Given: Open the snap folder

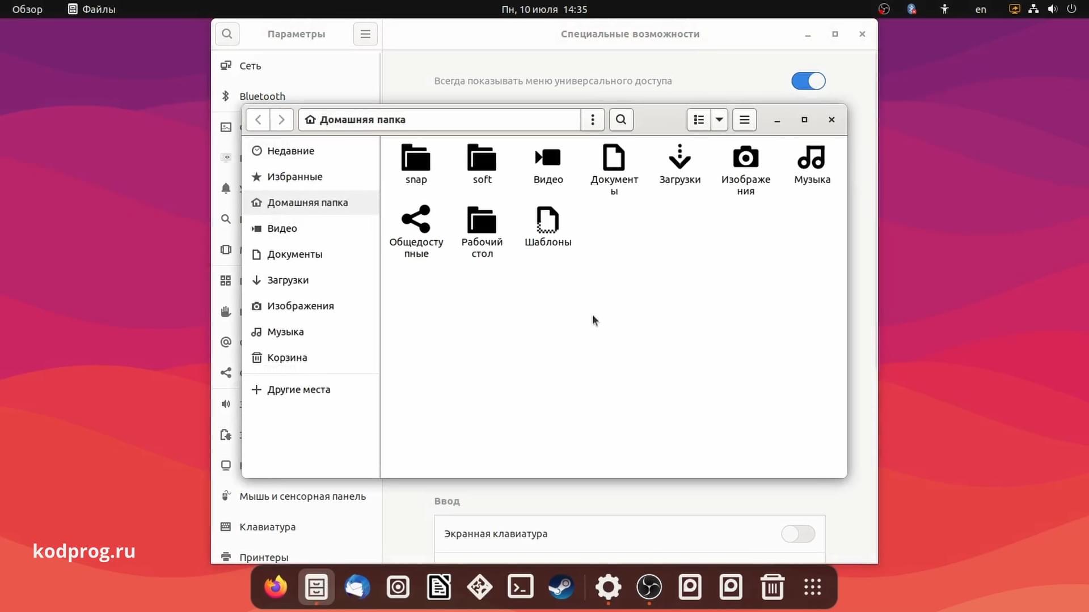Looking at the screenshot, I should coord(416,164).
